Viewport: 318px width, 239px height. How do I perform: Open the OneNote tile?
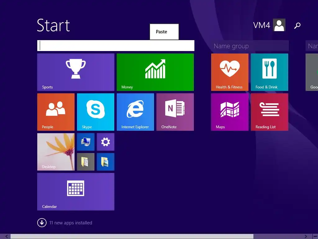(x=175, y=112)
